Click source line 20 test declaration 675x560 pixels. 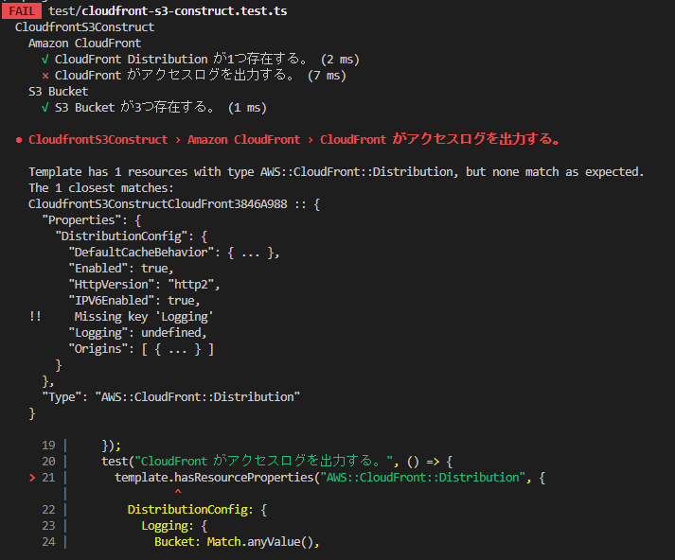tap(276, 462)
